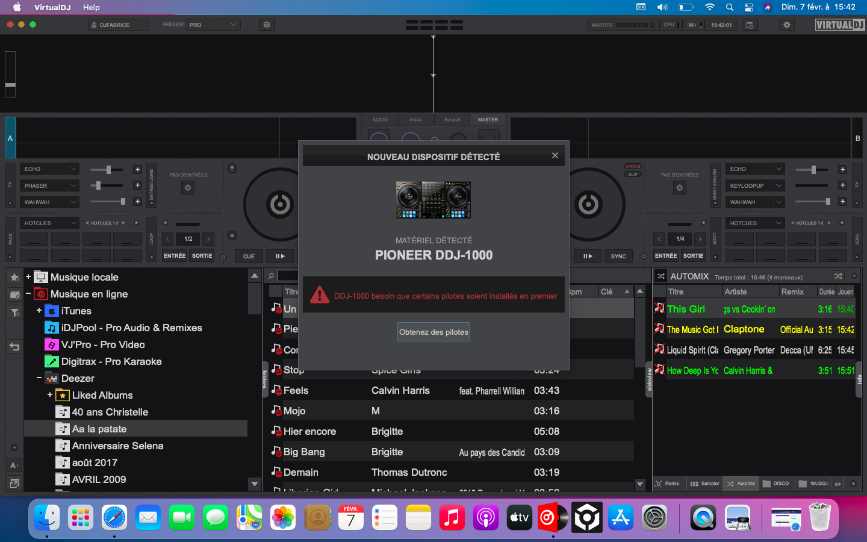Image resolution: width=867 pixels, height=542 pixels.
Task: Open Anniversaire Selena playlist
Action: (x=117, y=446)
